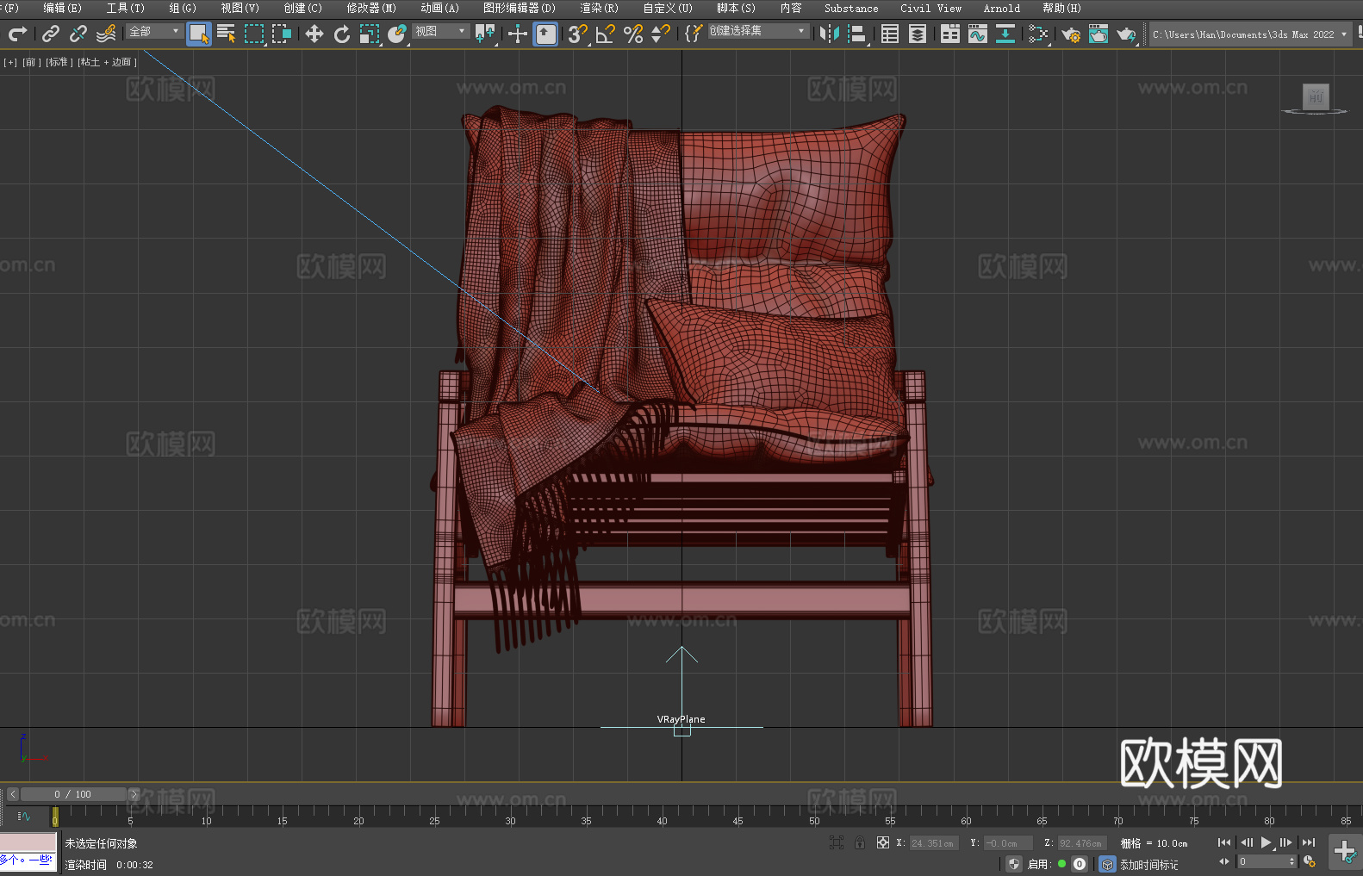Click the X coordinate field 24.351cm
Viewport: 1363px width, 876px height.
[x=934, y=843]
